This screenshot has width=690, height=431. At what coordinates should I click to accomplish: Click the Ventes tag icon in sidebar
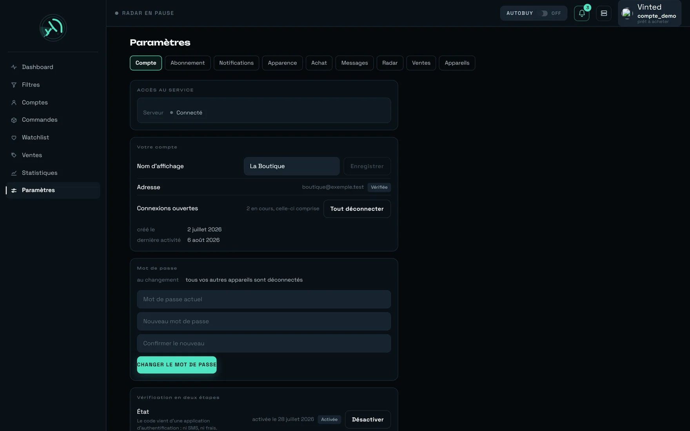click(x=14, y=155)
